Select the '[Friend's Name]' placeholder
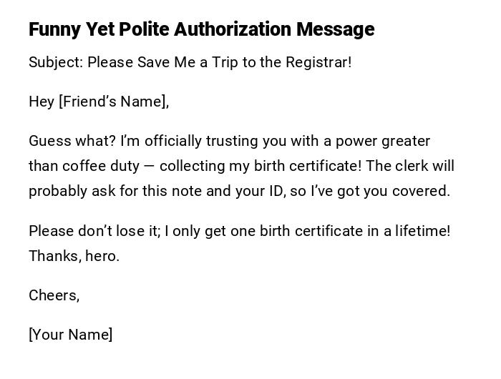 [x=114, y=102]
